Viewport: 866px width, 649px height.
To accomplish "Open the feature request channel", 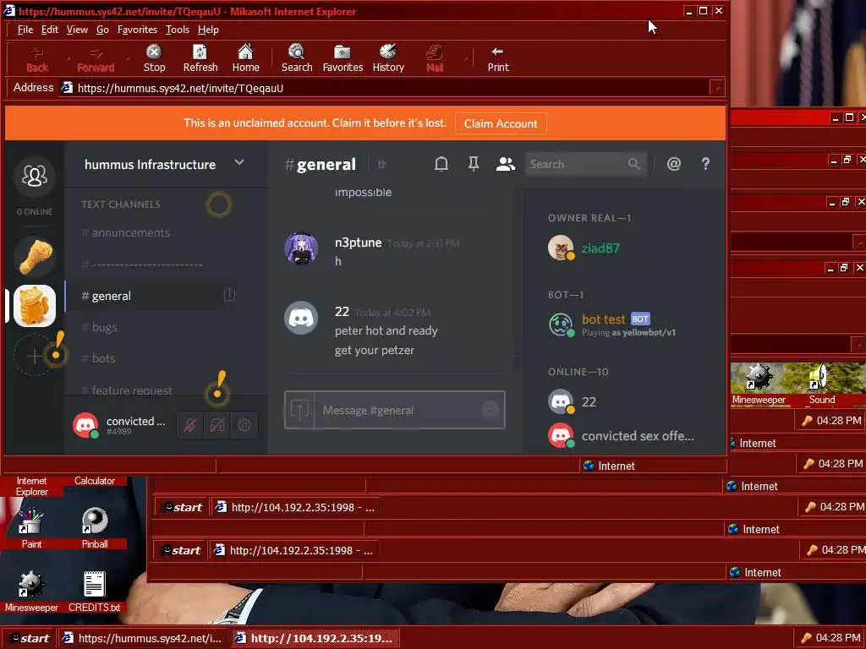I will (x=127, y=390).
